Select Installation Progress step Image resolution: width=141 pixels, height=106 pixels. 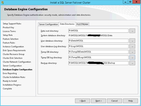[12, 85]
